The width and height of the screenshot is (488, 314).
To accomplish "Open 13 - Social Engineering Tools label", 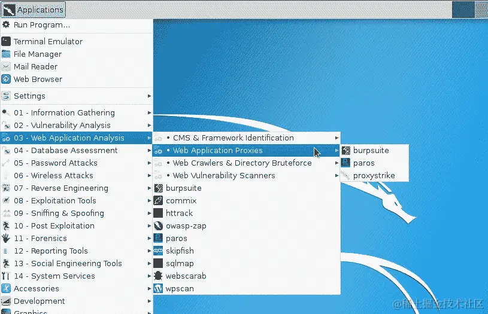I will (x=68, y=264).
